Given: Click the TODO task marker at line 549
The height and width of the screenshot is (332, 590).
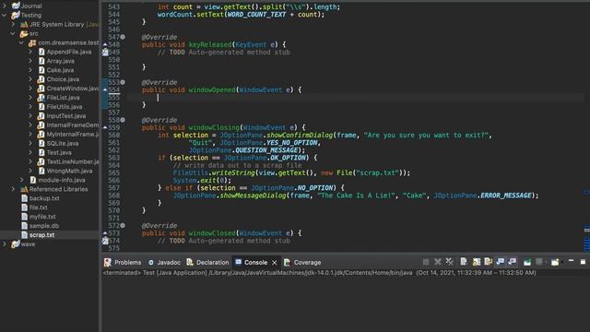Looking at the screenshot, I should pyautogui.click(x=105, y=53).
